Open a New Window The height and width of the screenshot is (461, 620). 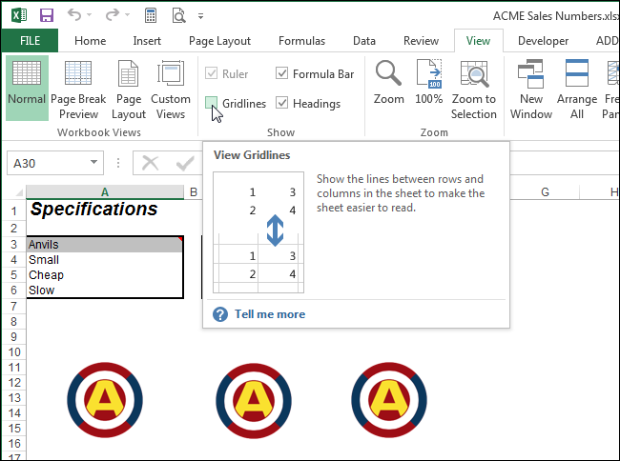coord(531,90)
